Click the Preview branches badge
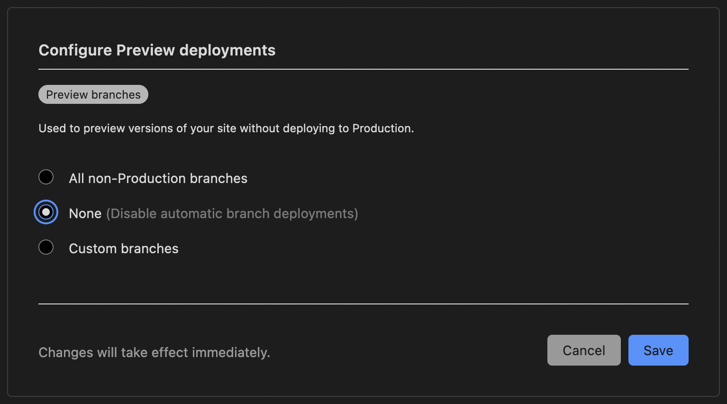The image size is (727, 404). 93,94
